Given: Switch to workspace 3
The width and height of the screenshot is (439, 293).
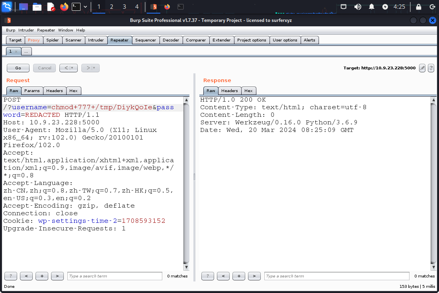Looking at the screenshot, I should pyautogui.click(x=124, y=7).
